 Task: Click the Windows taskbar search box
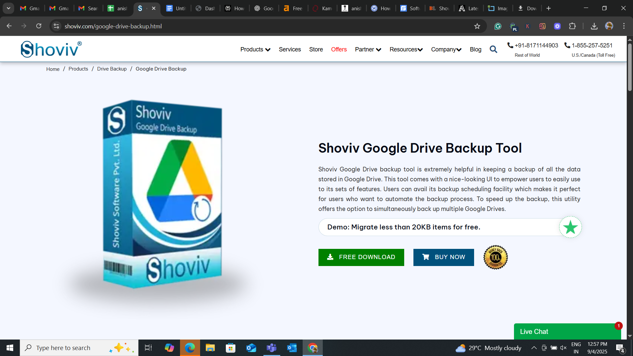coord(79,348)
